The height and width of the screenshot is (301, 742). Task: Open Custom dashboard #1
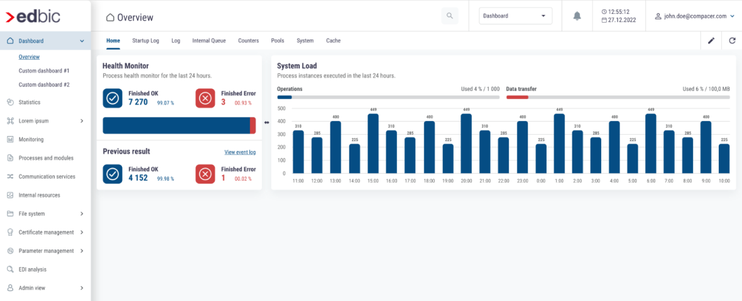[x=44, y=71]
